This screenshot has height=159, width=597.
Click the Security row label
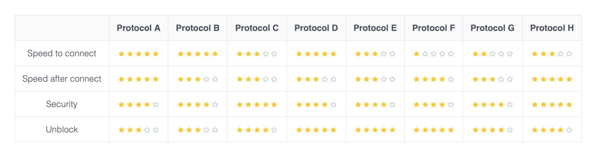(62, 104)
